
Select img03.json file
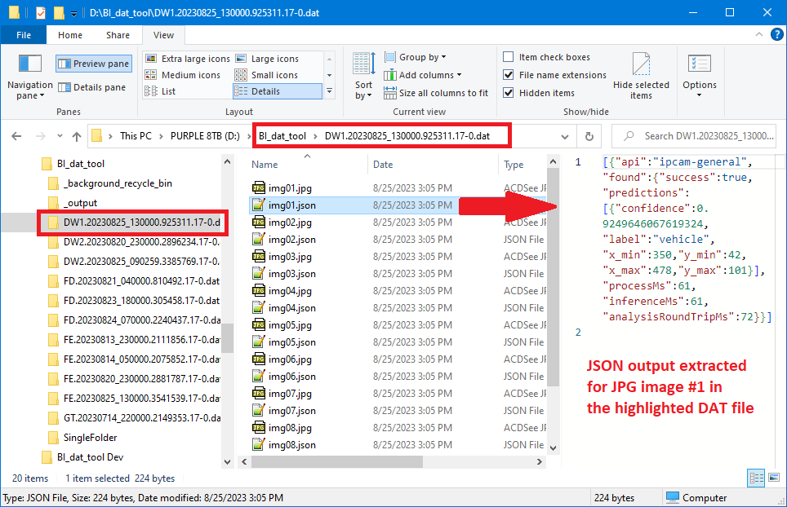pyautogui.click(x=292, y=274)
